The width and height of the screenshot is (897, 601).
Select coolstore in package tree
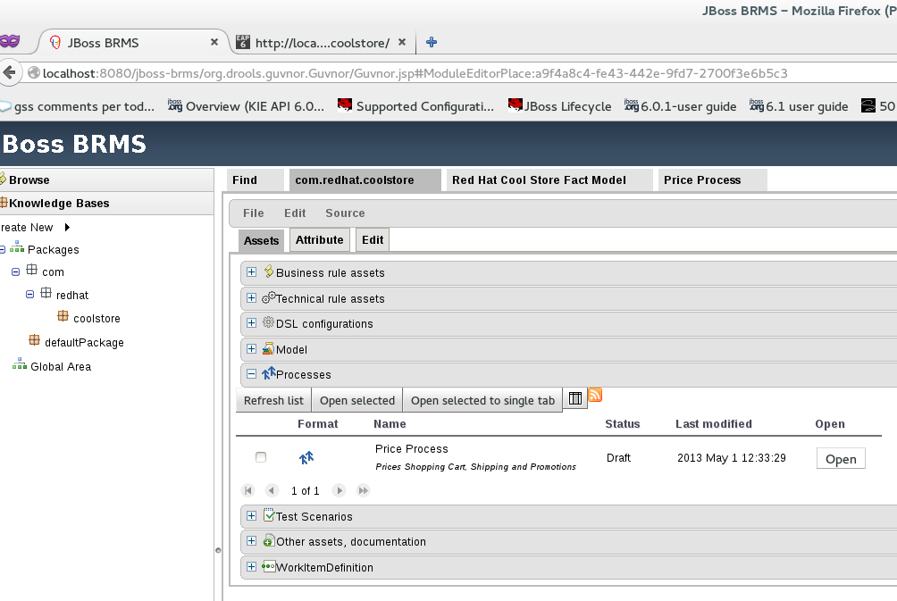(96, 319)
